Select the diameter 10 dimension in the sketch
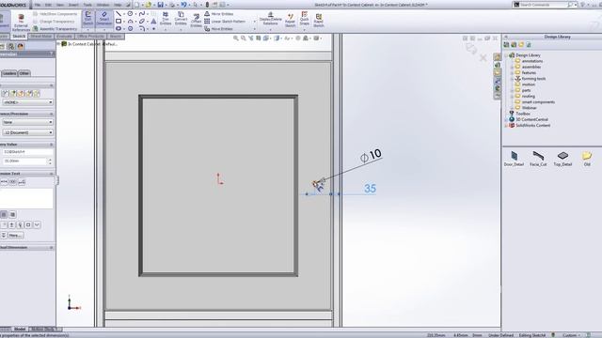Screen dimensions: 602x338 (x=371, y=155)
